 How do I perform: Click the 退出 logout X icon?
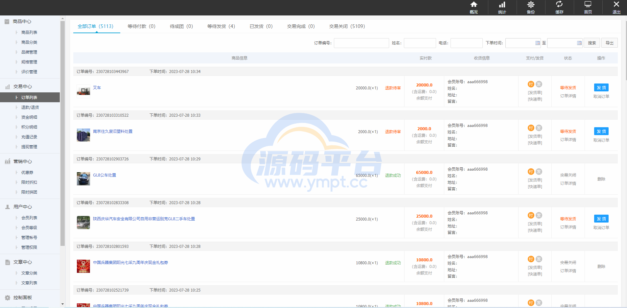pyautogui.click(x=616, y=4)
